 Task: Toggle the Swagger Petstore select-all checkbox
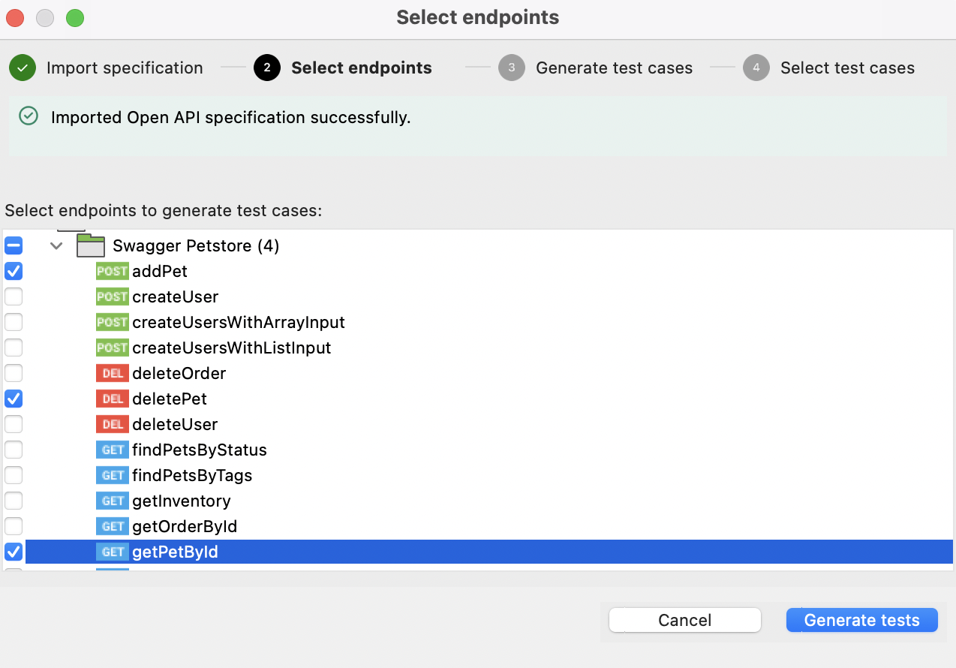pos(13,245)
